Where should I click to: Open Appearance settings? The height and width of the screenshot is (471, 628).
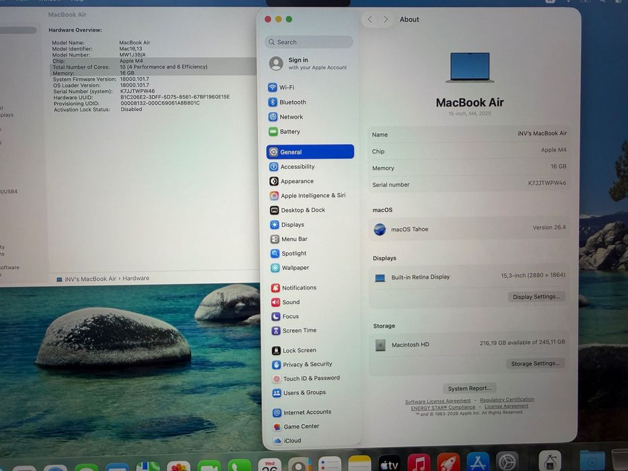coord(291,181)
